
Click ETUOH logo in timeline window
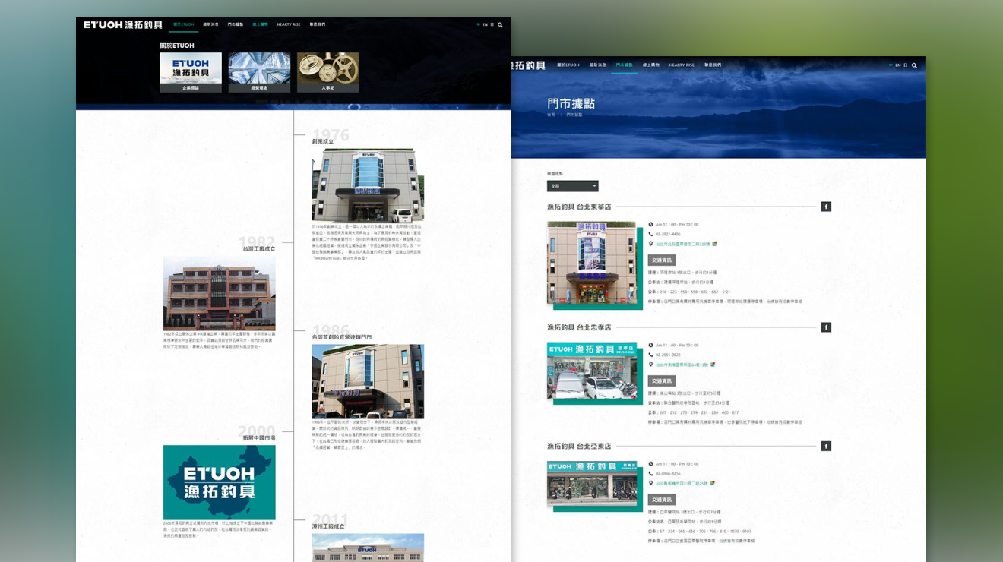[x=123, y=24]
